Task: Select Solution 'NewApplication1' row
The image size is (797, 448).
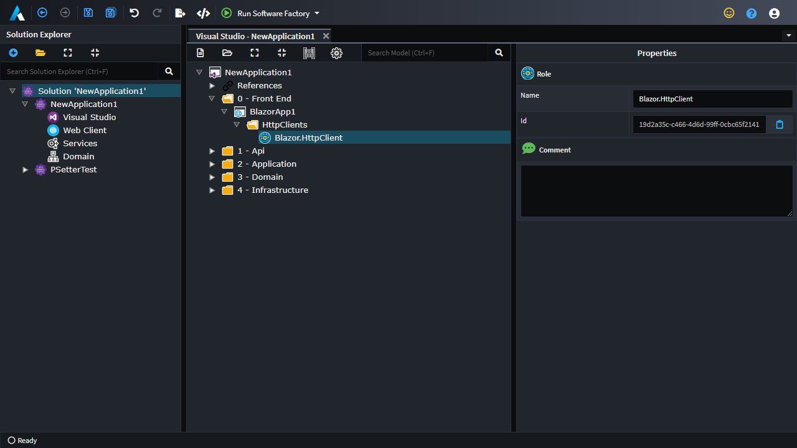Action: point(101,91)
